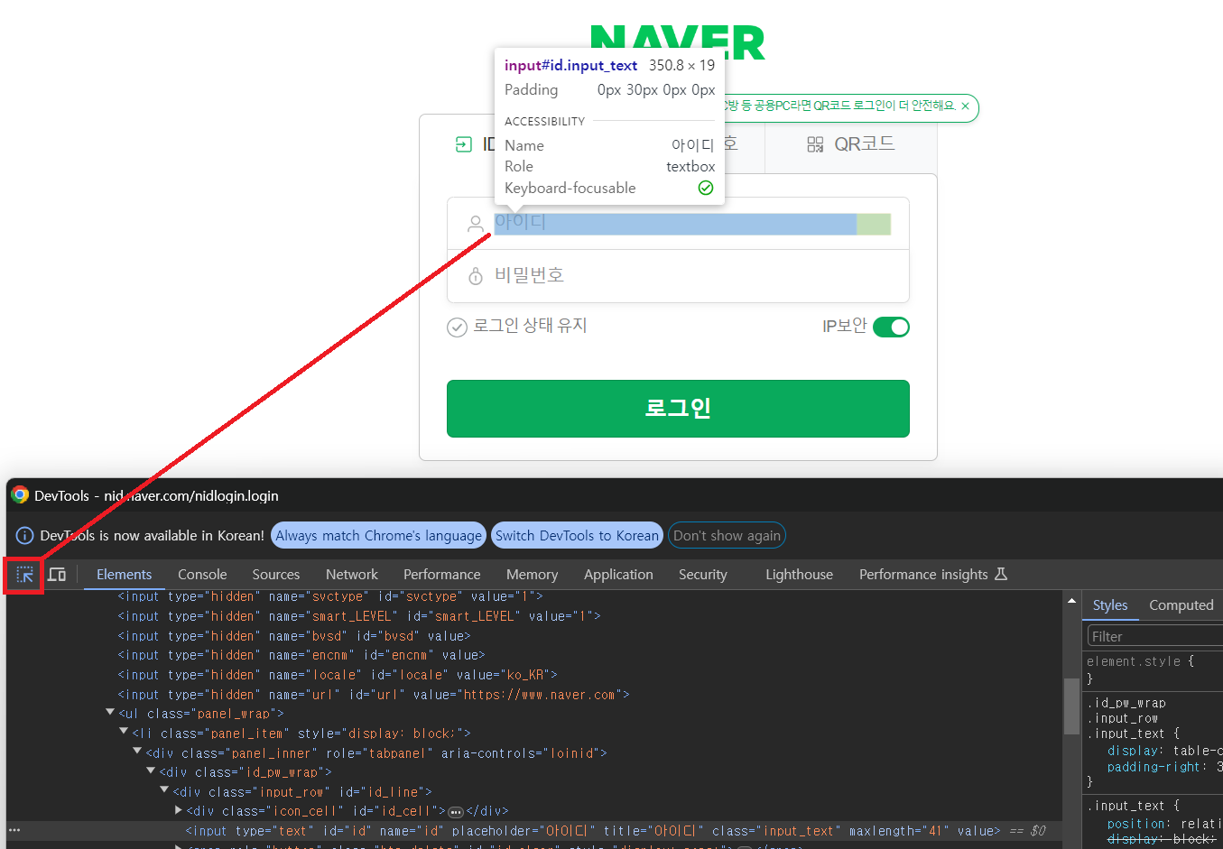Click the user icon in the ID field
Screen dimensions: 1223x849
476,224
